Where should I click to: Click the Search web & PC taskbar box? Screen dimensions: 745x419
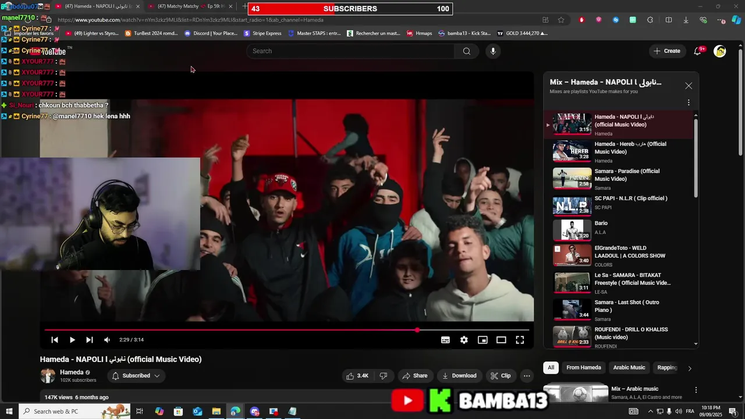pos(74,411)
